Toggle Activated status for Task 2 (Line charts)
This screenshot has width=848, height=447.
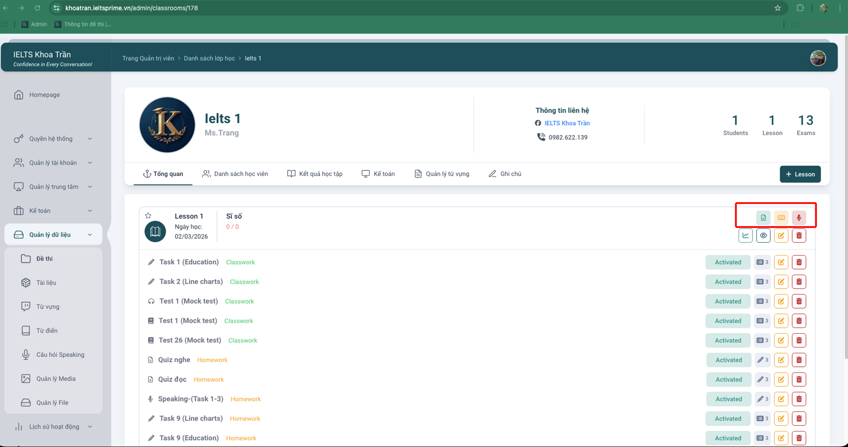click(727, 282)
